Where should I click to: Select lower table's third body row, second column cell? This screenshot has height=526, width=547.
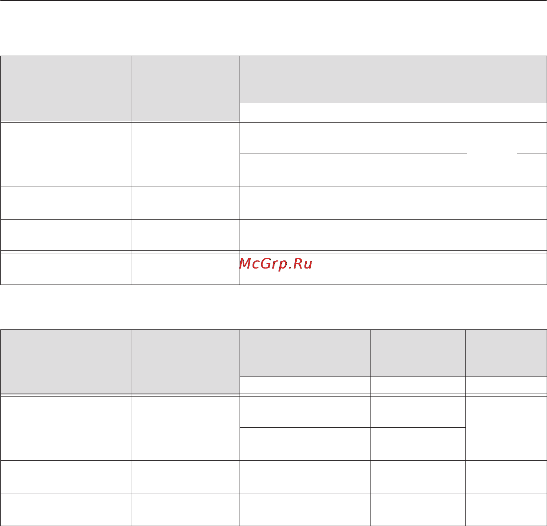[186, 477]
